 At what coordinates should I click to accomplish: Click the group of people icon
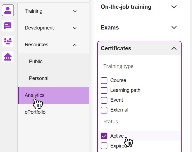(8, 41)
